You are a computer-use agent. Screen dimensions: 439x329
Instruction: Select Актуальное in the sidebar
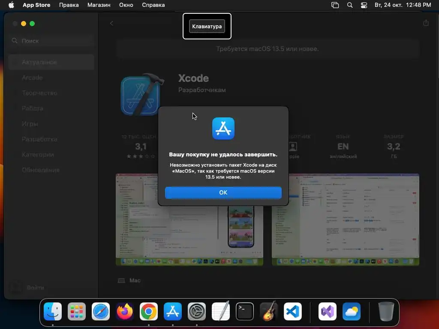tap(51, 62)
